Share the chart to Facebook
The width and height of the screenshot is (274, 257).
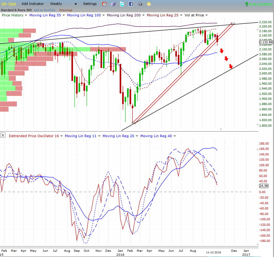tap(131, 4)
